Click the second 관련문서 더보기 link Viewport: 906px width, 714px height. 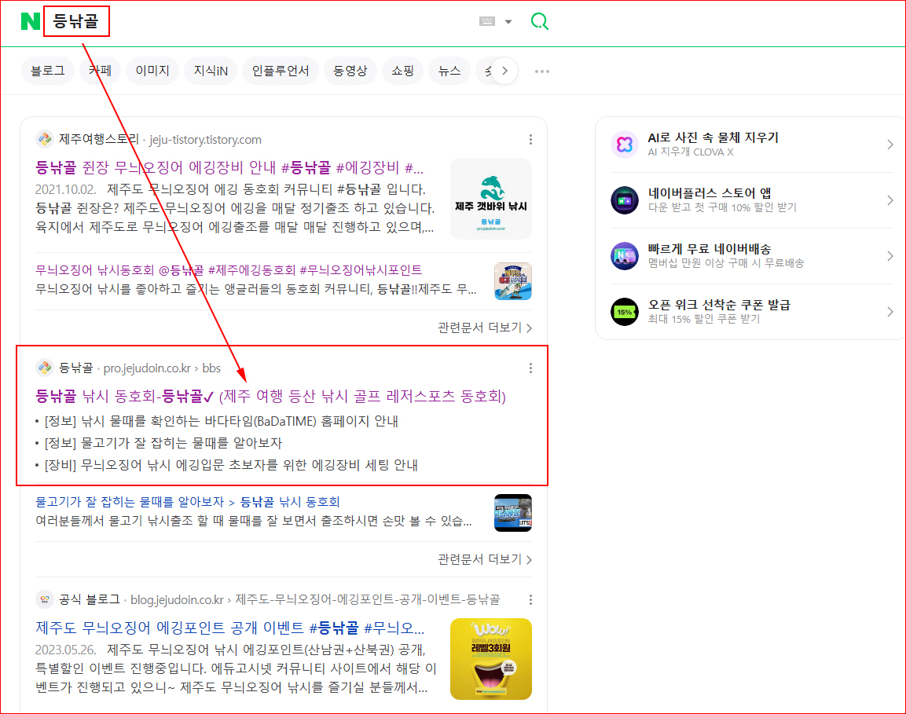point(484,559)
